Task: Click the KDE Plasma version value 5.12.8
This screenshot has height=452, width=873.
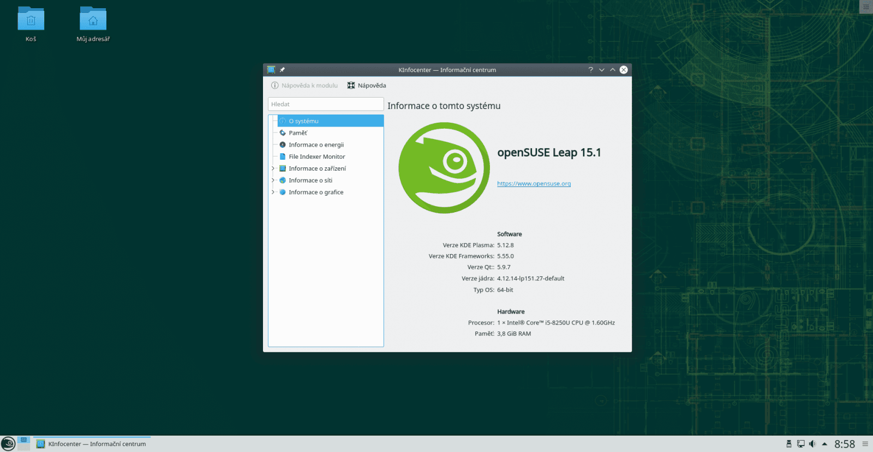Action: pos(505,245)
